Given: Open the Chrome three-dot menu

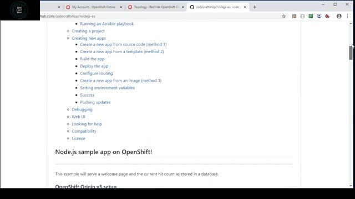Looking at the screenshot, I should click(x=348, y=16).
